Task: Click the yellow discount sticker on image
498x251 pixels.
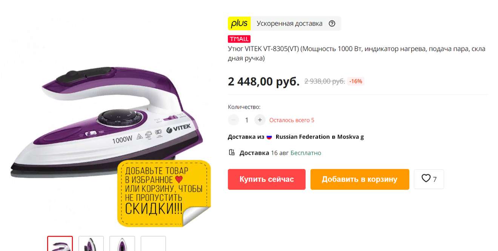Action: 164,194
